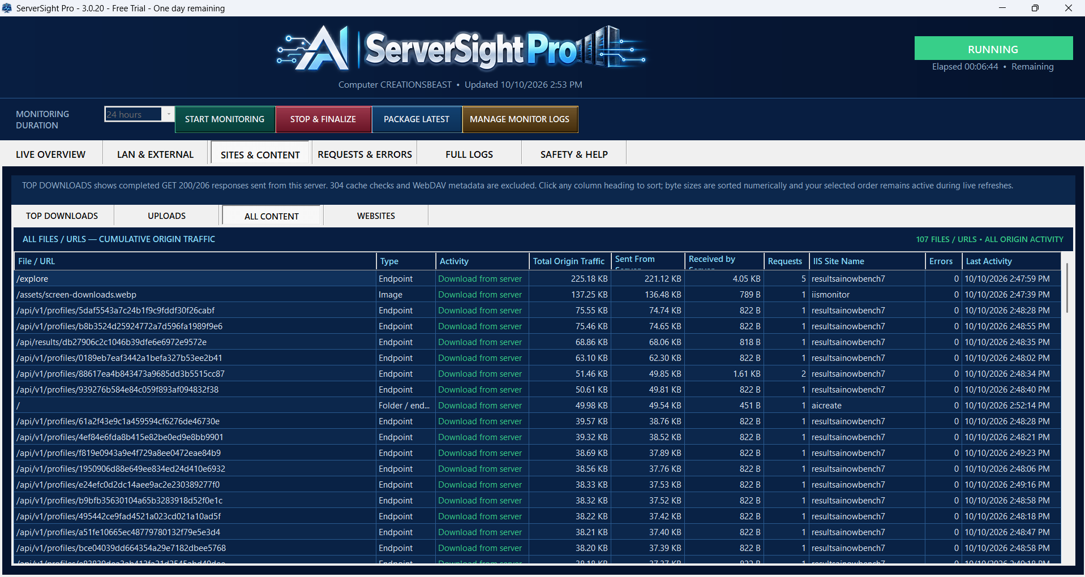Sort by Activity column header
The height and width of the screenshot is (577, 1085).
[482, 261]
